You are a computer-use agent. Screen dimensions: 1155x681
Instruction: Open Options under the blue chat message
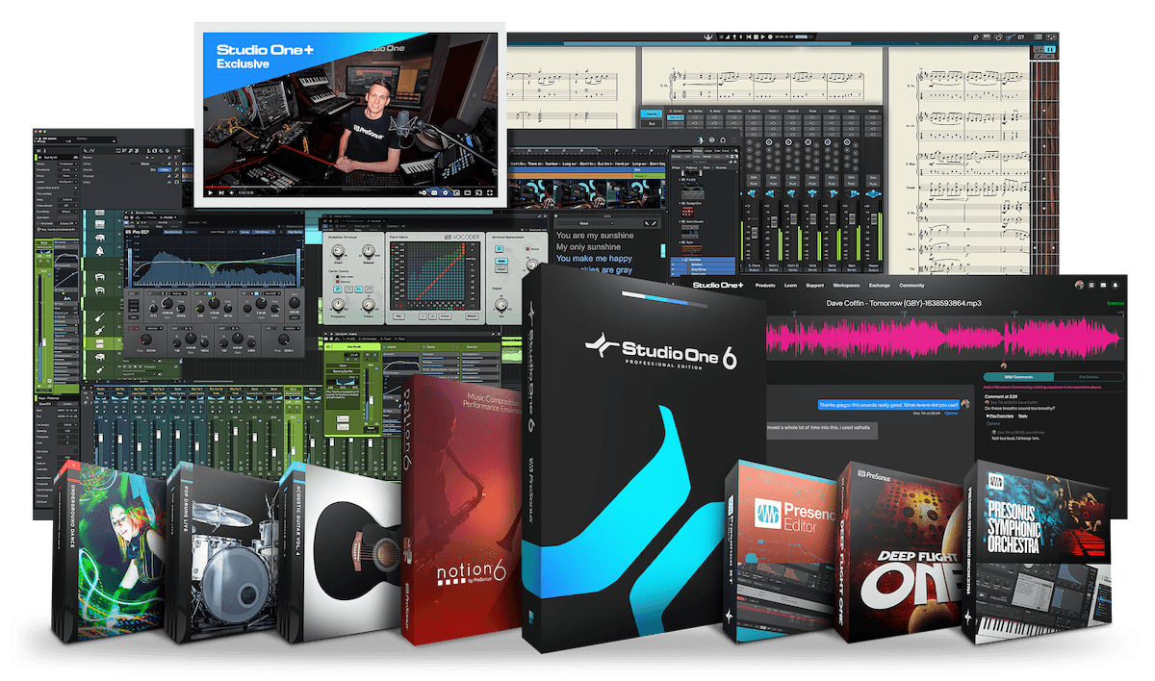(951, 414)
